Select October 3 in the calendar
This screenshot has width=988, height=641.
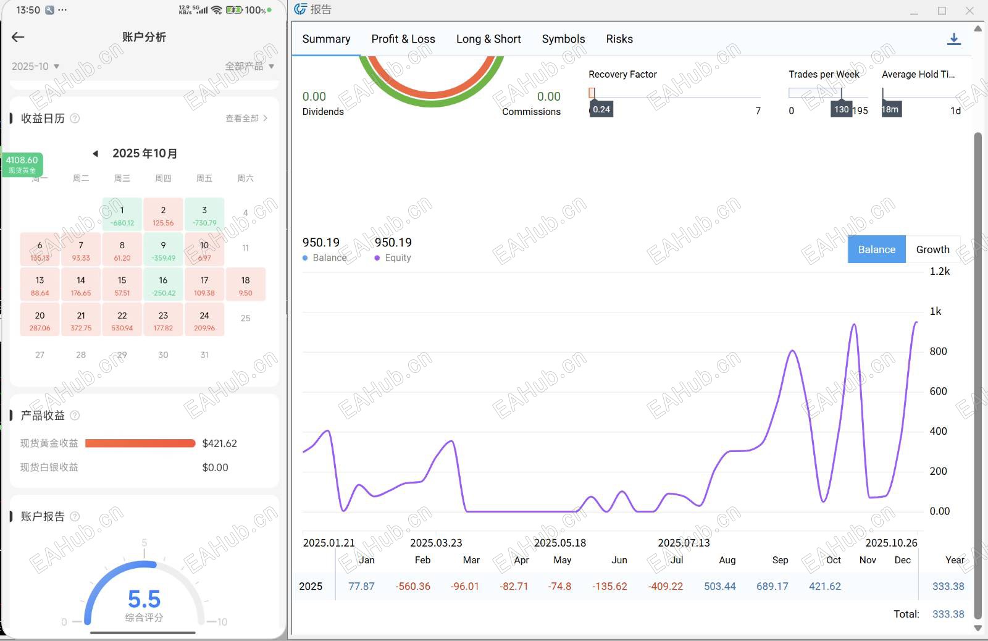[x=204, y=215]
